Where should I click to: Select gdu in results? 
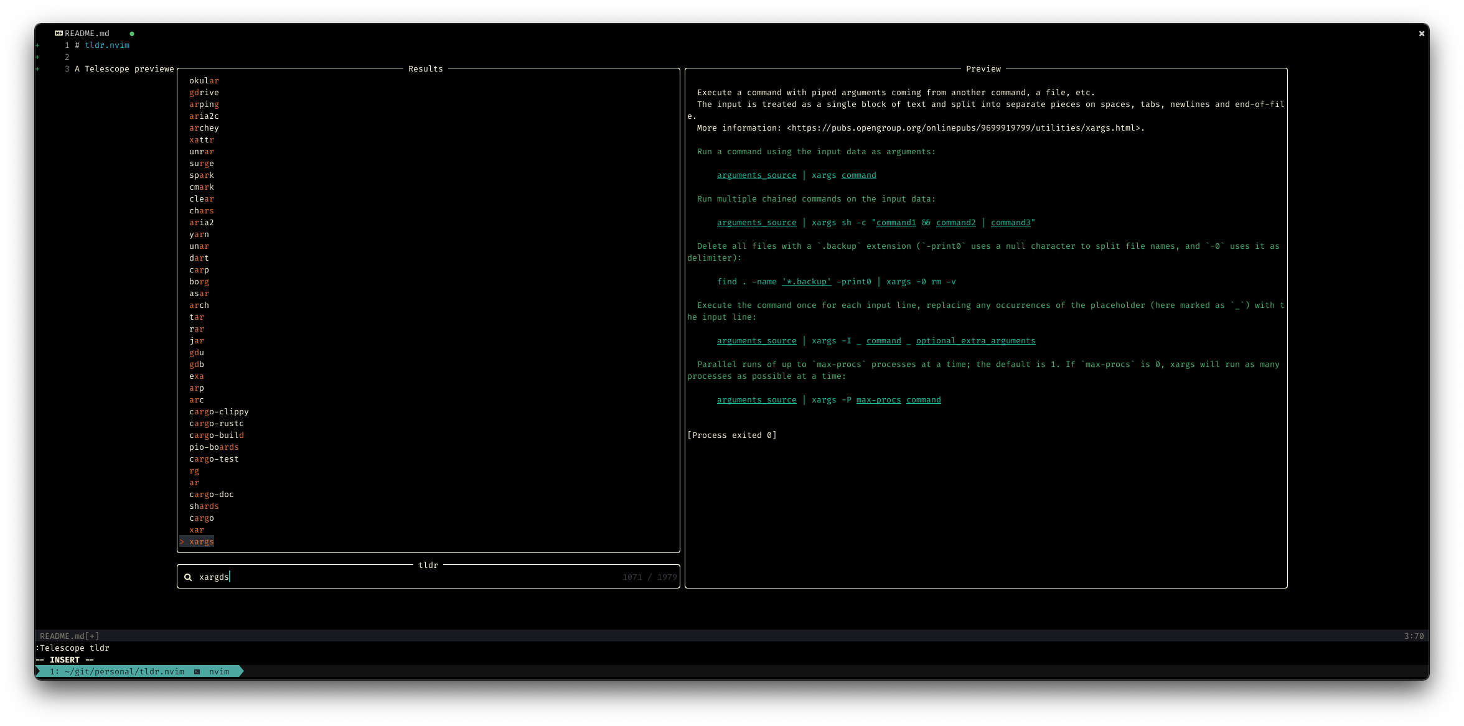(197, 353)
